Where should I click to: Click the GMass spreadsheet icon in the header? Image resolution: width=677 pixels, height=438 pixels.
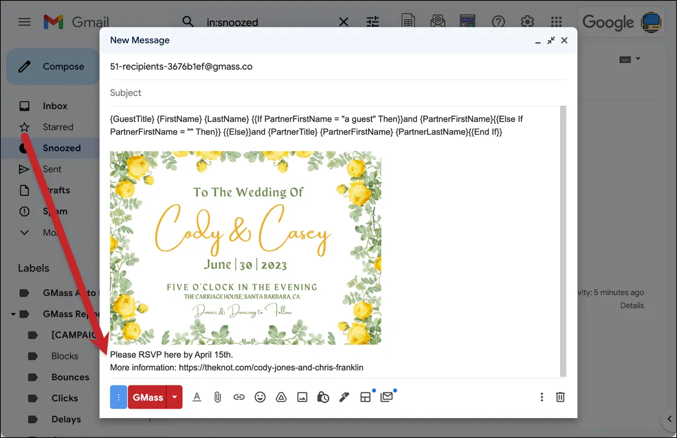point(408,22)
